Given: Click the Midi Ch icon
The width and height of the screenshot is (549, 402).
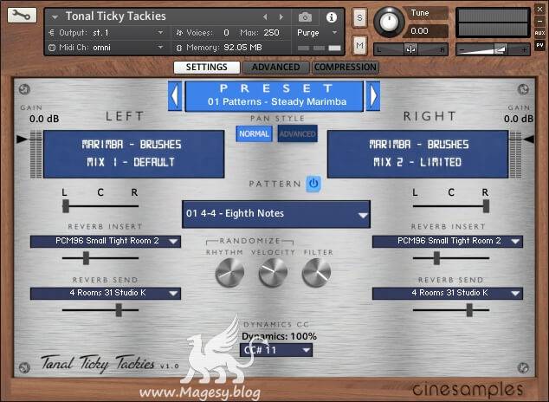Looking at the screenshot, I should click(x=52, y=48).
